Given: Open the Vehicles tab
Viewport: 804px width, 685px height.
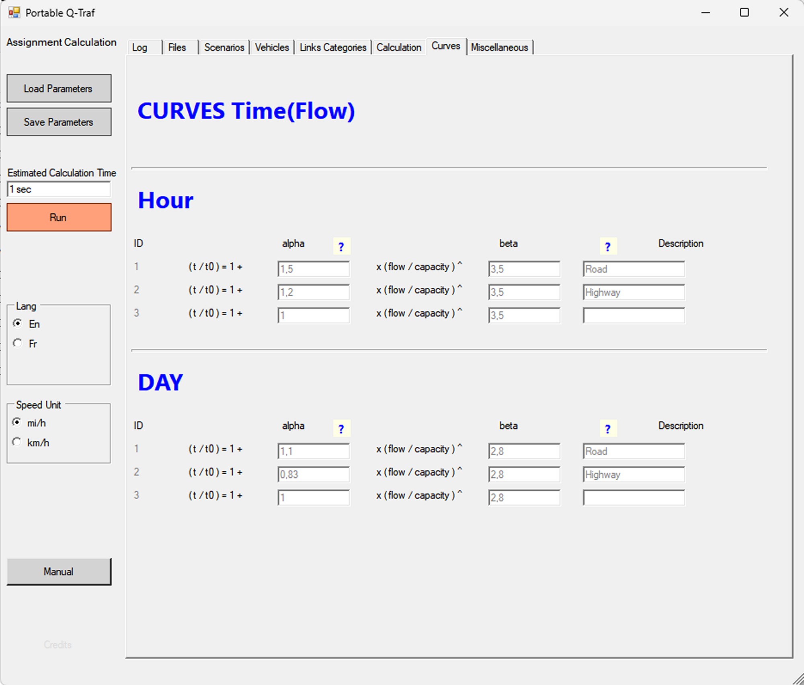Looking at the screenshot, I should pyautogui.click(x=272, y=47).
